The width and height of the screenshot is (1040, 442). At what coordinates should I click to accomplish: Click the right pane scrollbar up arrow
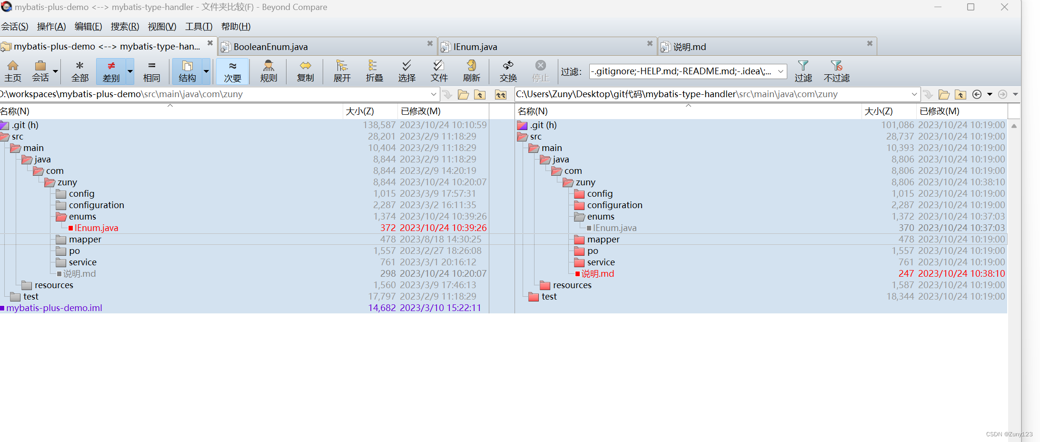(1014, 126)
